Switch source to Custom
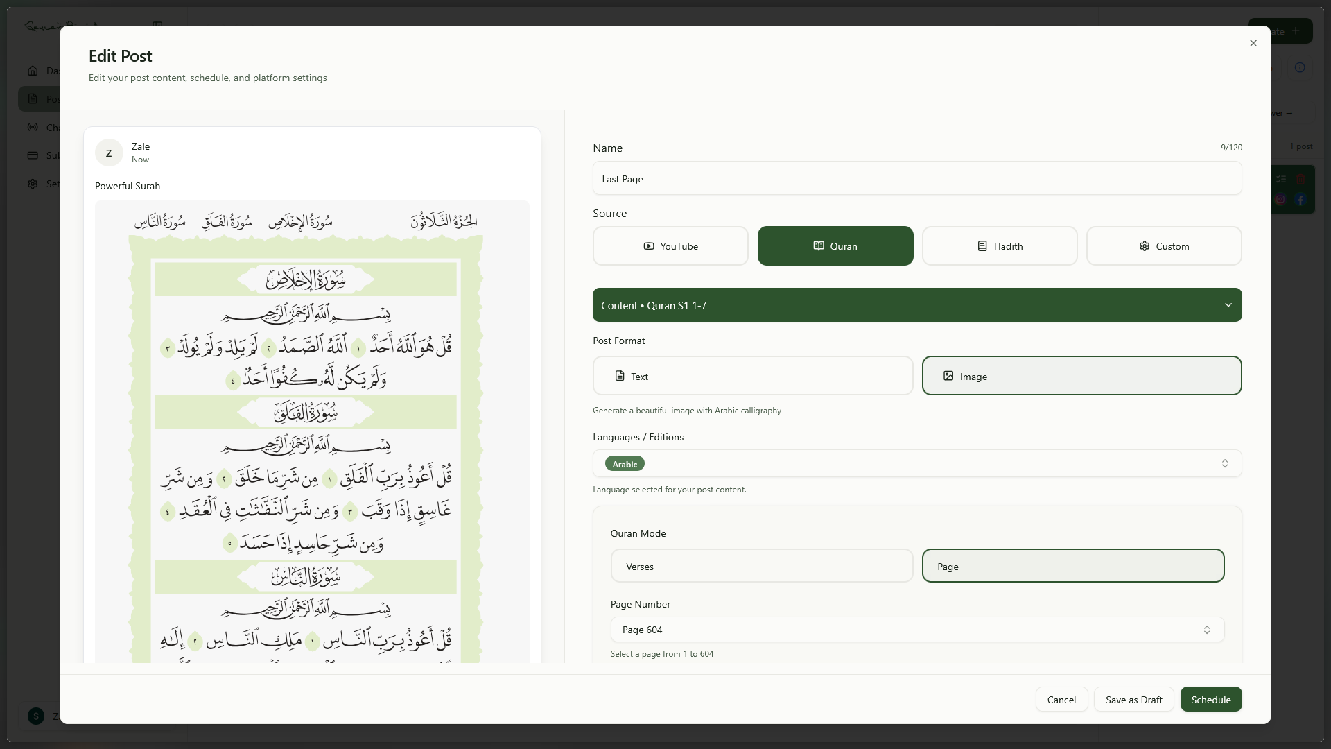The width and height of the screenshot is (1331, 749). click(1164, 246)
